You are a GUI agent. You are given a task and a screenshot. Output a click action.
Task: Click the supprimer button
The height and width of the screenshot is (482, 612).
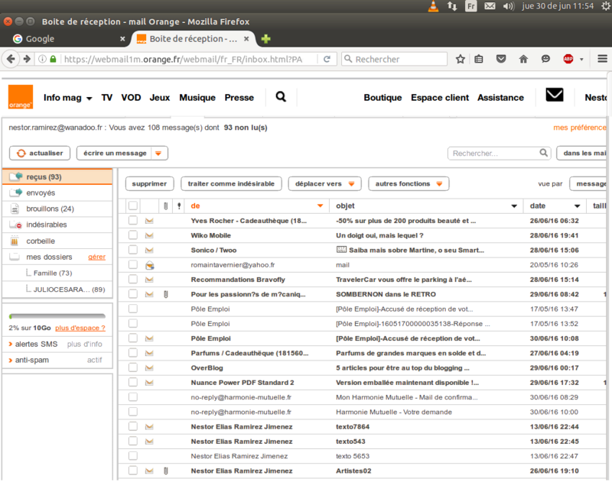(x=149, y=183)
